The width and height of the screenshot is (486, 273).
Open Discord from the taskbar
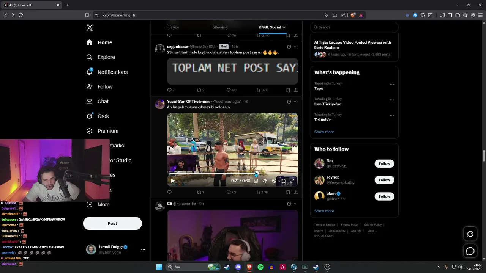(238, 267)
